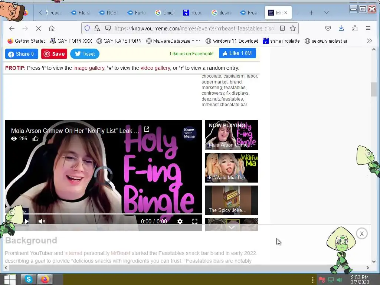
Task: Click the Facebook Like 1.8M button
Action: 237,53
